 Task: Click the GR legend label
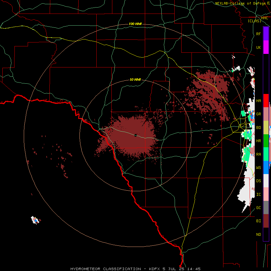[258, 114]
